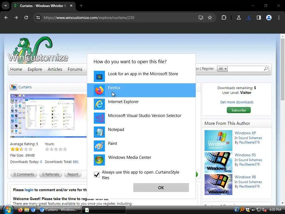
Task: Show browser downloads with the download icon
Action: click(249, 18)
